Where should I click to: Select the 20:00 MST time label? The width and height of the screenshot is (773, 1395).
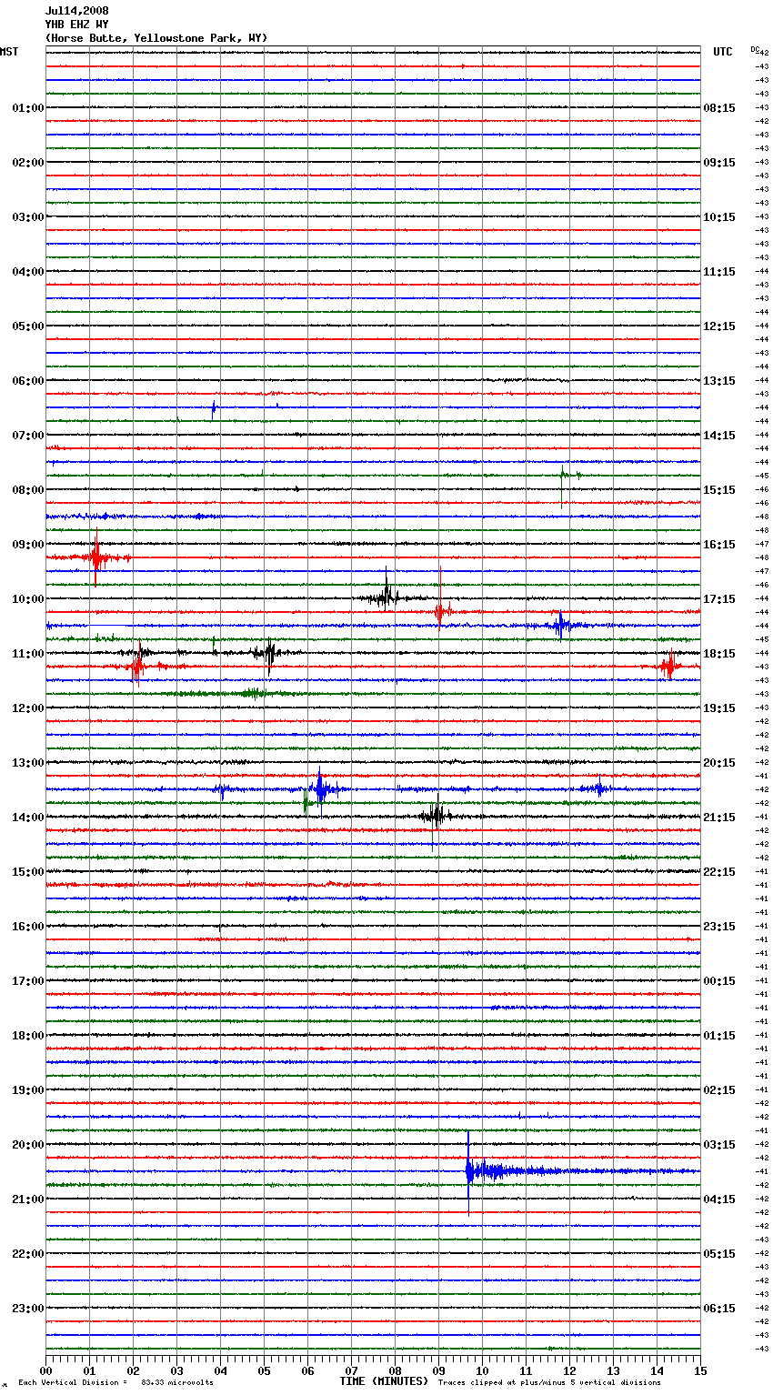click(28, 1145)
